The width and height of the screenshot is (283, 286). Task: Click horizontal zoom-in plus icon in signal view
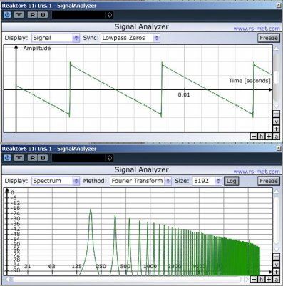[269, 137]
